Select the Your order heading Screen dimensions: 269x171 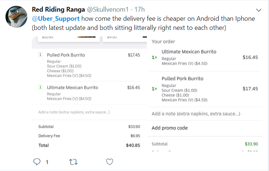(163, 42)
